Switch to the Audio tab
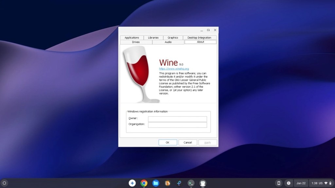 click(168, 42)
